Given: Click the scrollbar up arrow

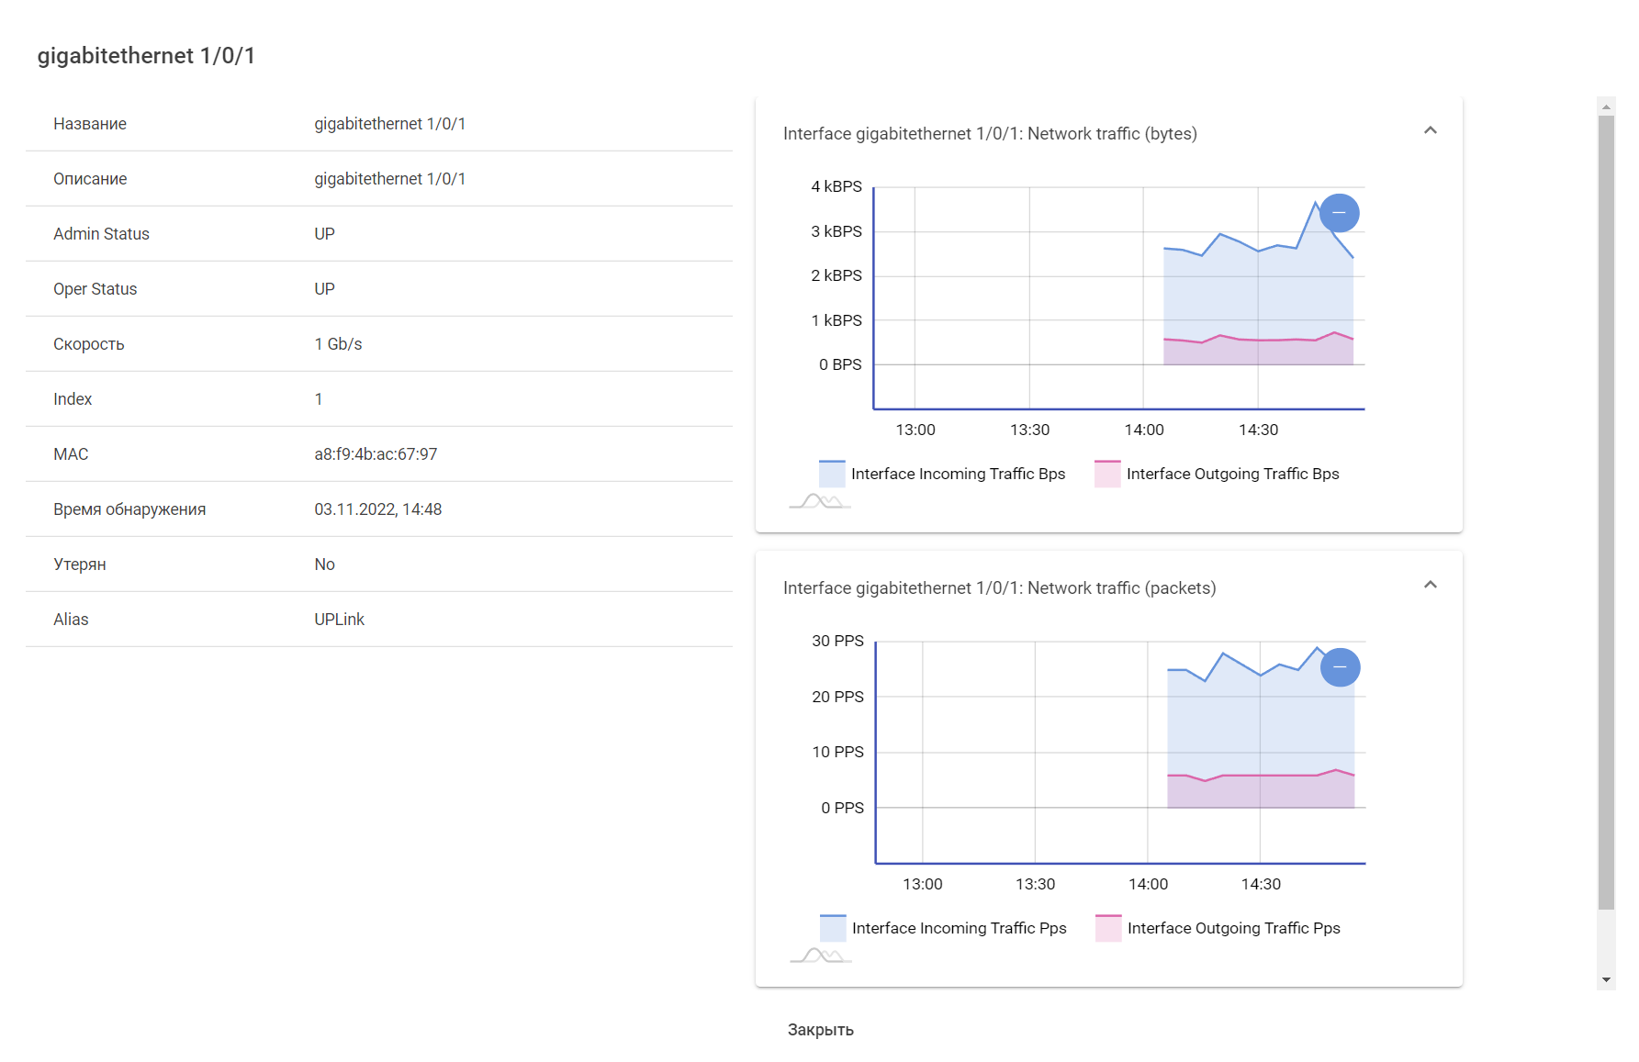Looking at the screenshot, I should point(1606,106).
